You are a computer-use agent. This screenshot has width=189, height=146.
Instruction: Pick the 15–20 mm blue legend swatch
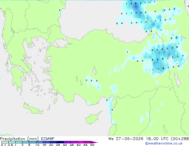pos(46,142)
